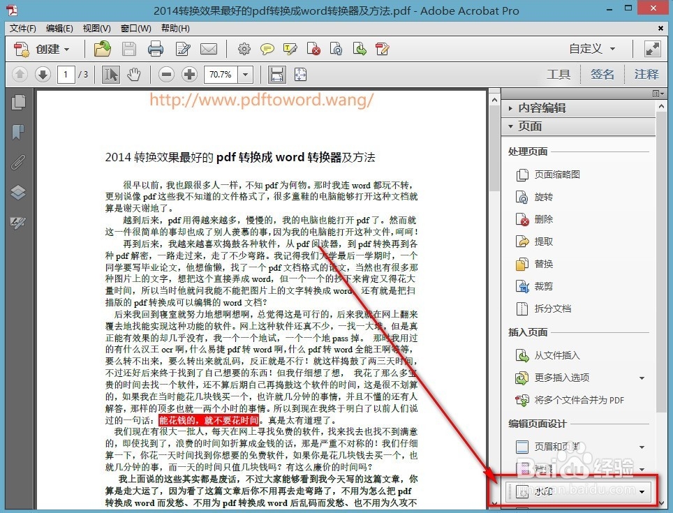This screenshot has width=673, height=513.
Task: Open the 水印 dropdown arrow
Action: coord(642,491)
